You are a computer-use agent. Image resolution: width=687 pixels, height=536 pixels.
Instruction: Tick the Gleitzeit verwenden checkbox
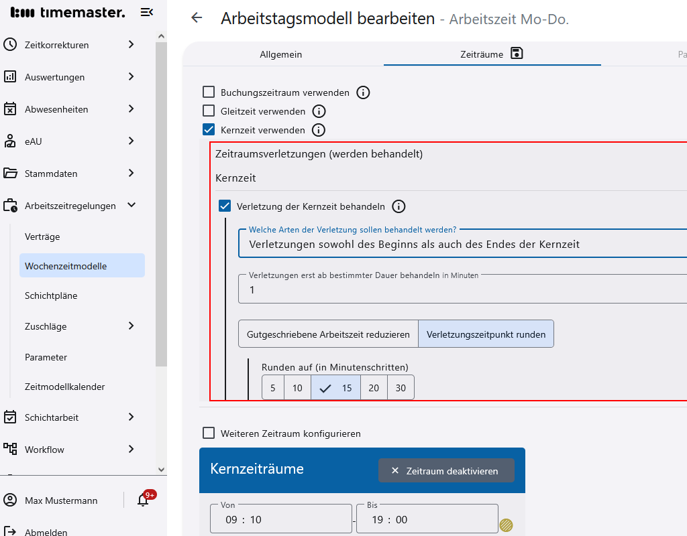209,111
